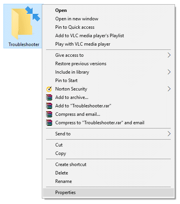Expand the Send to submenu arrow
180x204 pixels.
coord(169,134)
